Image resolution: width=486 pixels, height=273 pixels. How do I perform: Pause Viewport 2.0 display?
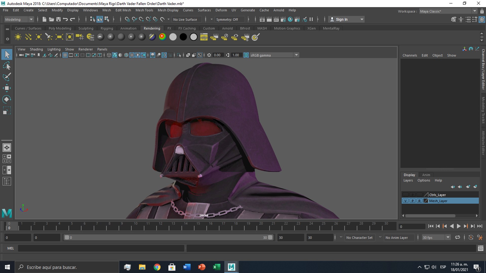(x=311, y=19)
